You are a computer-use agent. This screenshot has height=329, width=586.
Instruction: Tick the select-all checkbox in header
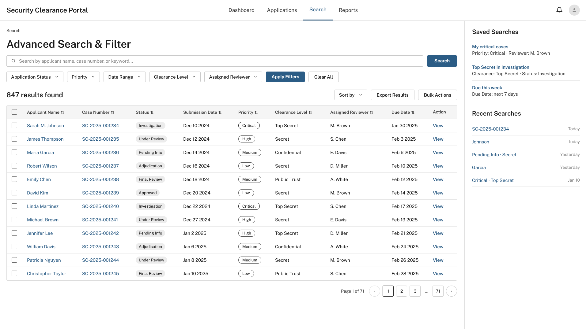(x=14, y=112)
